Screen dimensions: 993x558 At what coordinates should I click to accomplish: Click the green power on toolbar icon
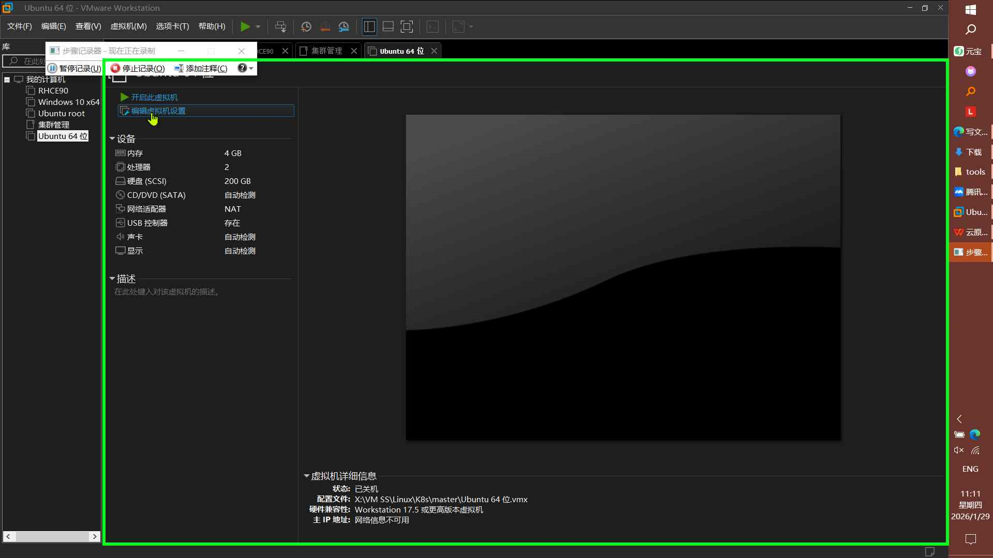click(x=245, y=26)
